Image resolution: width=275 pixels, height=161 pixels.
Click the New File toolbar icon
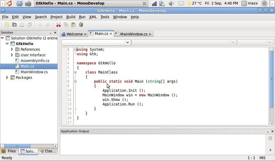tap(7, 25)
